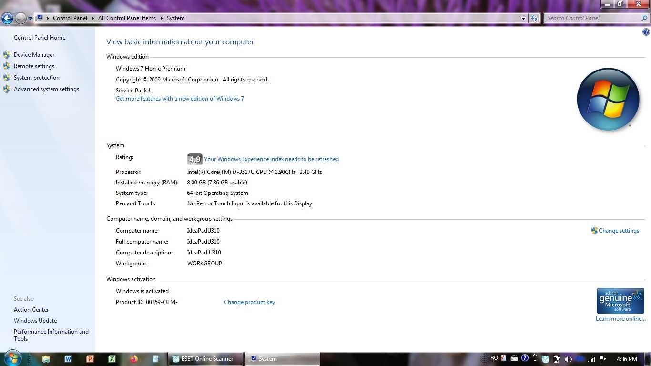Launch PowerPoint from the taskbar
Screen dimensions: 651x366
[90, 359]
